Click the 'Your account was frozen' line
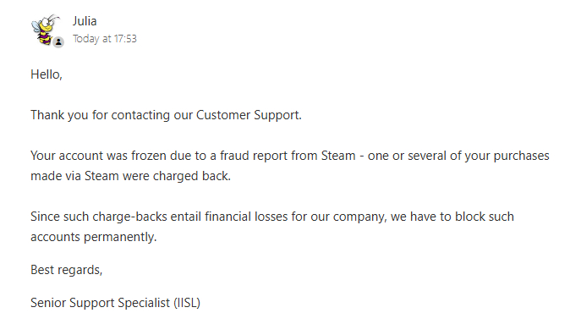Viewport: 570px width, 313px height. click(290, 156)
